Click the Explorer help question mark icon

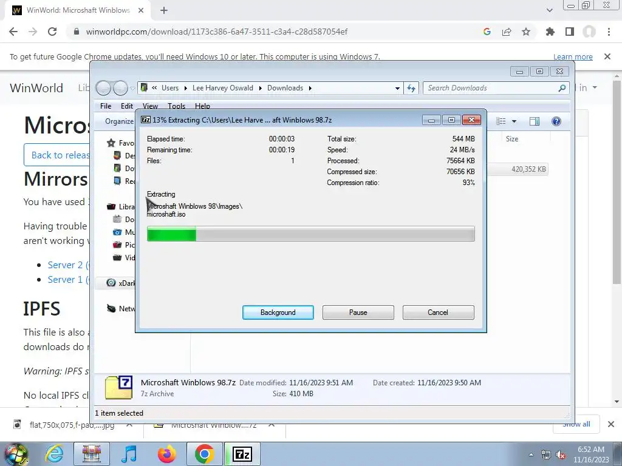[556, 121]
